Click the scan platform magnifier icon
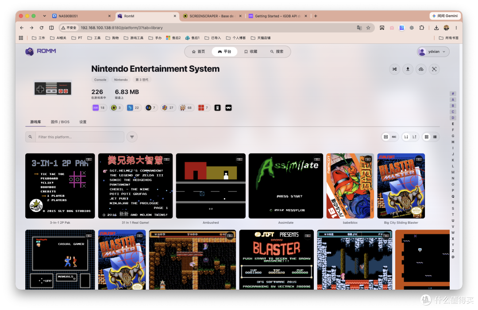Screen dimensions: 478x310 [434, 69]
